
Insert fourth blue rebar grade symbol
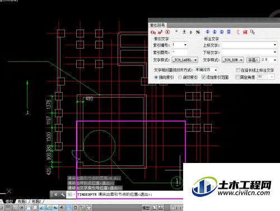point(228,32)
